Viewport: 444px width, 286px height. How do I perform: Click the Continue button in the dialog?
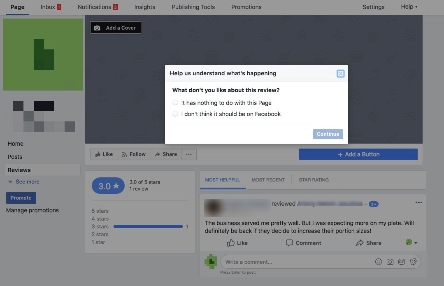pos(328,134)
